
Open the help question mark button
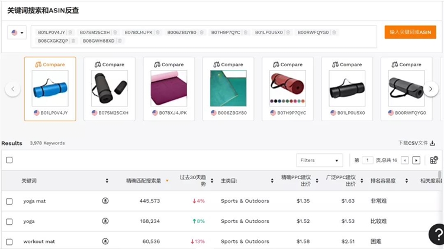pos(436,234)
